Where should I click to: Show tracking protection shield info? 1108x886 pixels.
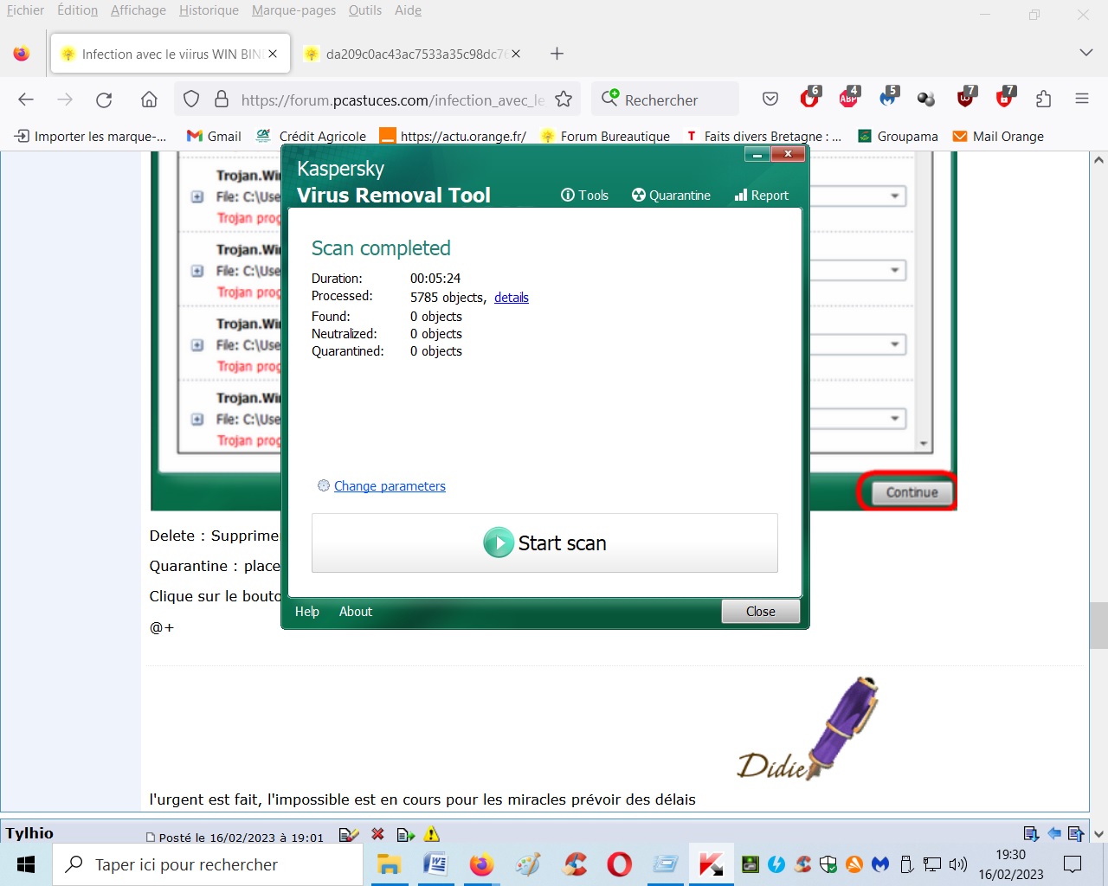(x=191, y=100)
